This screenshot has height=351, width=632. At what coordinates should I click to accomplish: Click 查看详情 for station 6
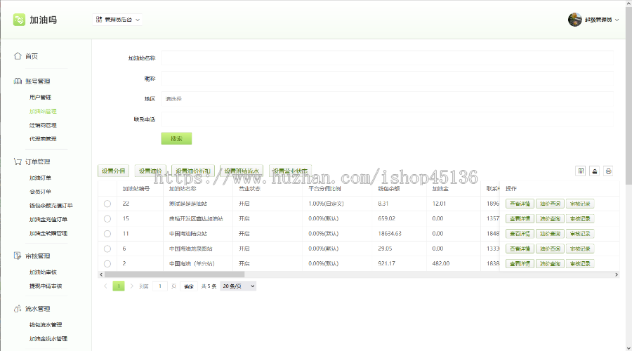[520, 249]
